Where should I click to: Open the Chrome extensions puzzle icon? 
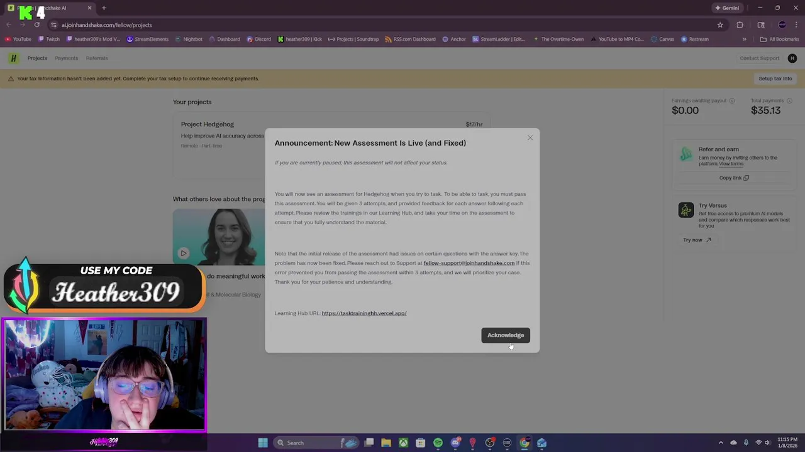(740, 25)
